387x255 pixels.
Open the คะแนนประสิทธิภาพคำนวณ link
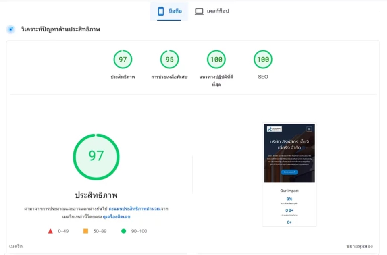(135, 209)
